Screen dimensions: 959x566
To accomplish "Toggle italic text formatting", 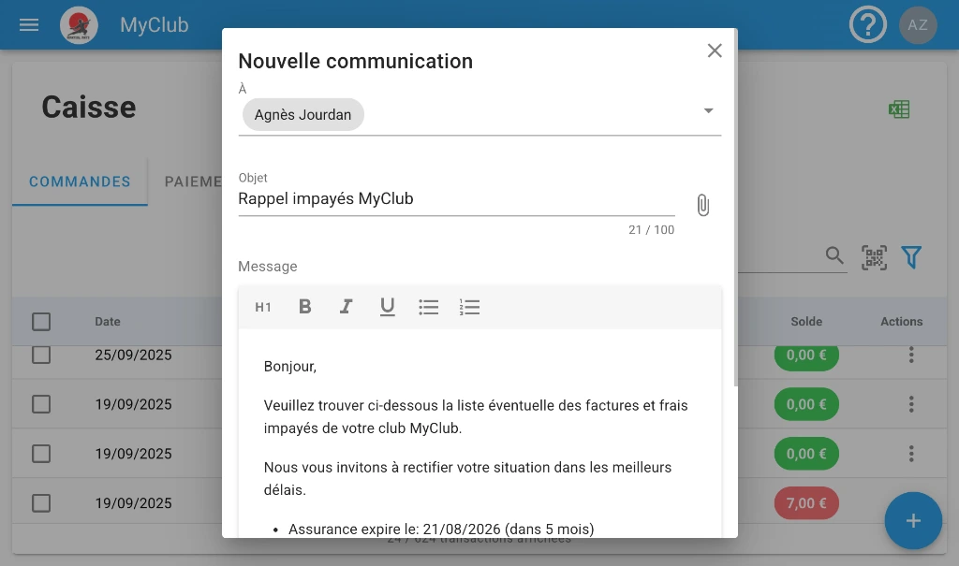I will pyautogui.click(x=346, y=307).
